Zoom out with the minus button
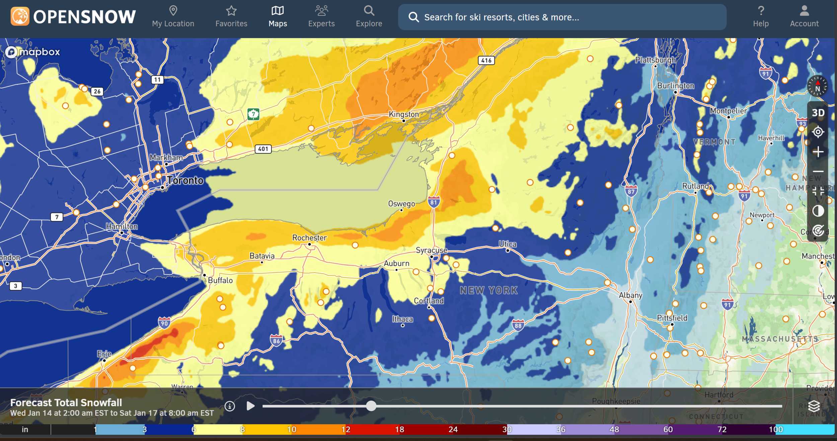Viewport: 837px width, 441px height. pos(818,171)
